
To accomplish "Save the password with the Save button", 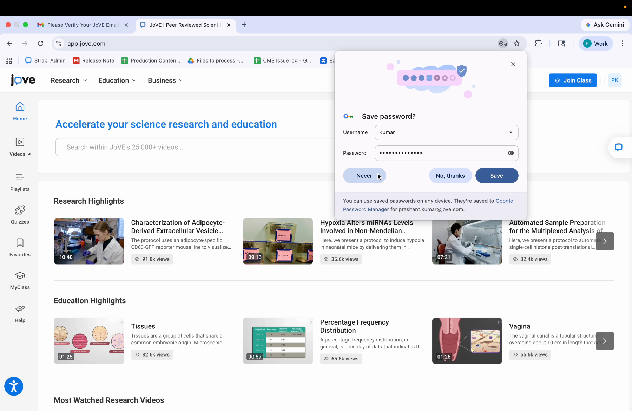I will (x=496, y=175).
